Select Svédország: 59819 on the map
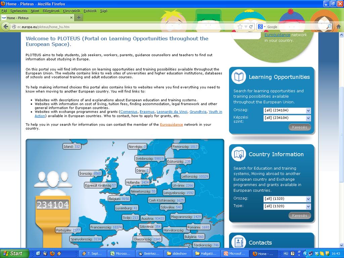Viewport: 344px width, 258px height. point(149,159)
